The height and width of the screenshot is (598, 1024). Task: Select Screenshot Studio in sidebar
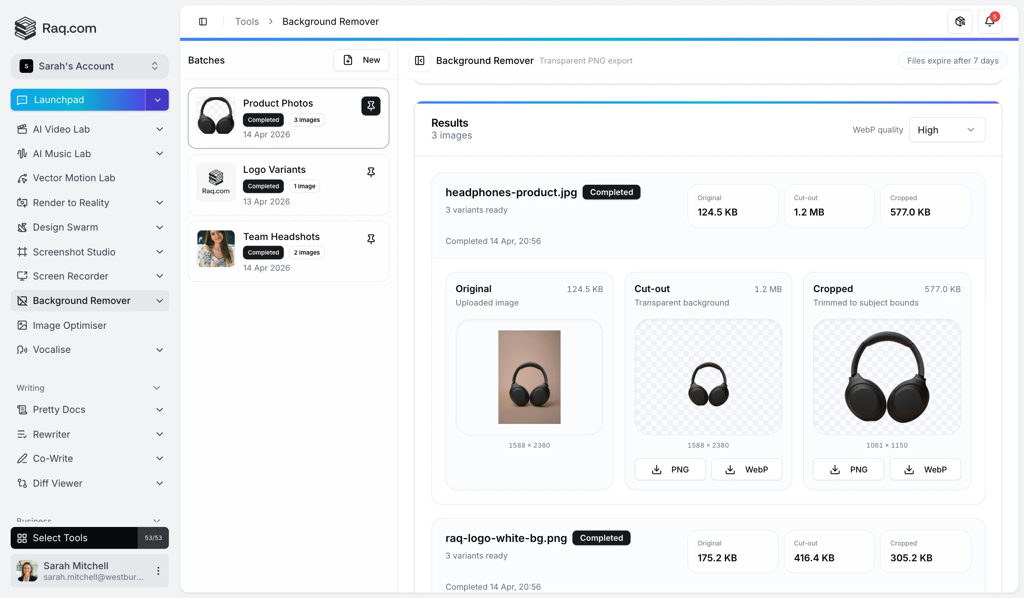point(74,252)
